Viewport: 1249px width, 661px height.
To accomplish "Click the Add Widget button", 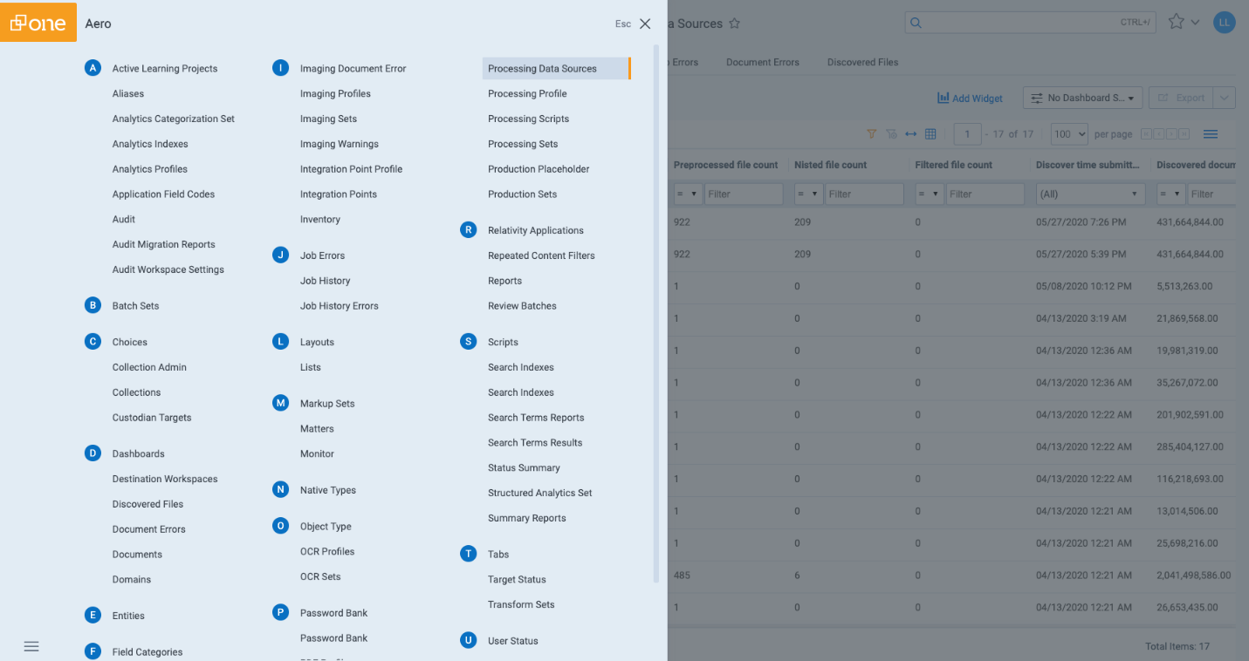I will 969,98.
